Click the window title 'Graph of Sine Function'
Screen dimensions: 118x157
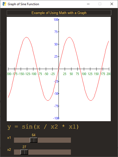(23, 4)
